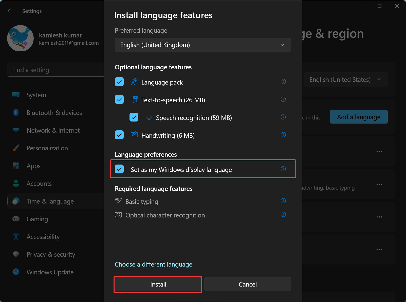The image size is (406, 302).
Task: Click the Network wifi icon in sidebar
Action: [16, 130]
